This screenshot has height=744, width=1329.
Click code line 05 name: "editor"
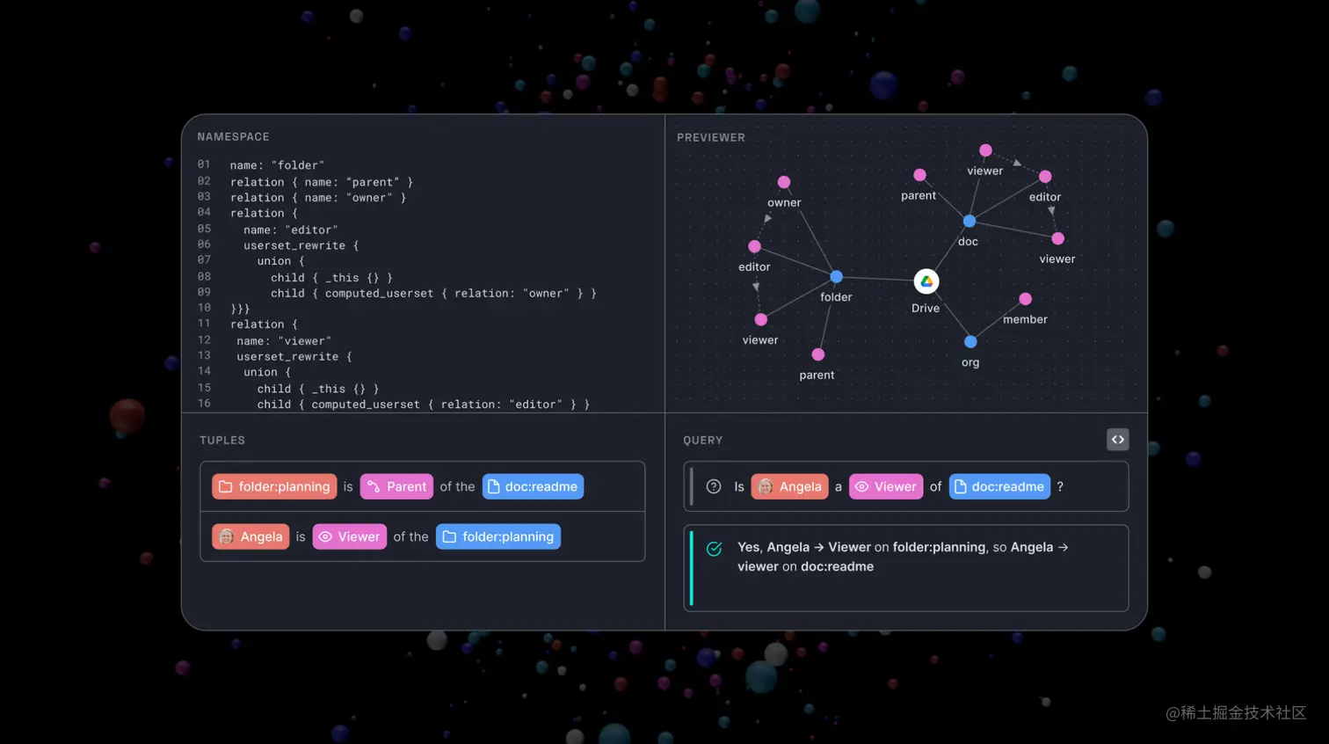291,230
